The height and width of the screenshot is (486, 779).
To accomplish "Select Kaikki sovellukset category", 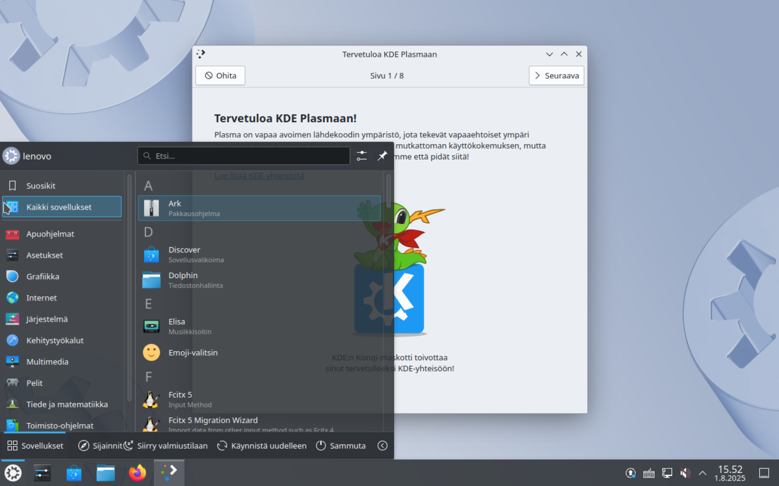I will 62,207.
